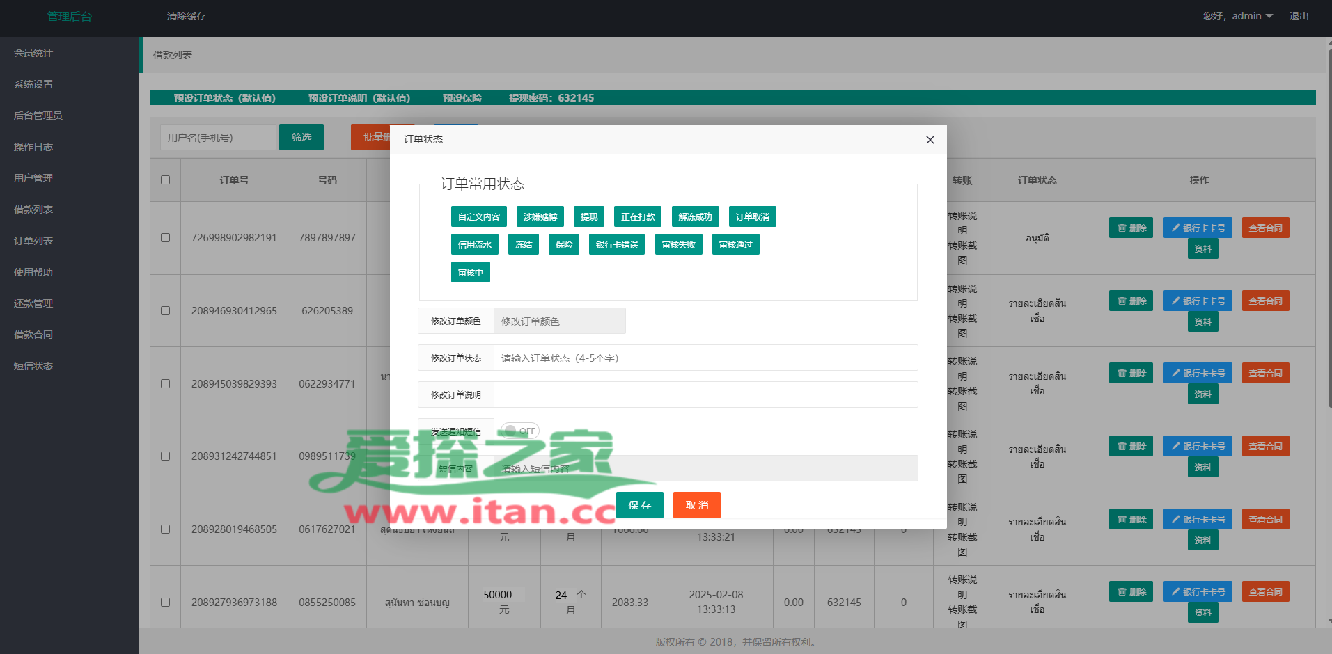Viewport: 1332px width, 654px height.
Task: Tick checkbox for order 208931242744851
Action: point(165,456)
